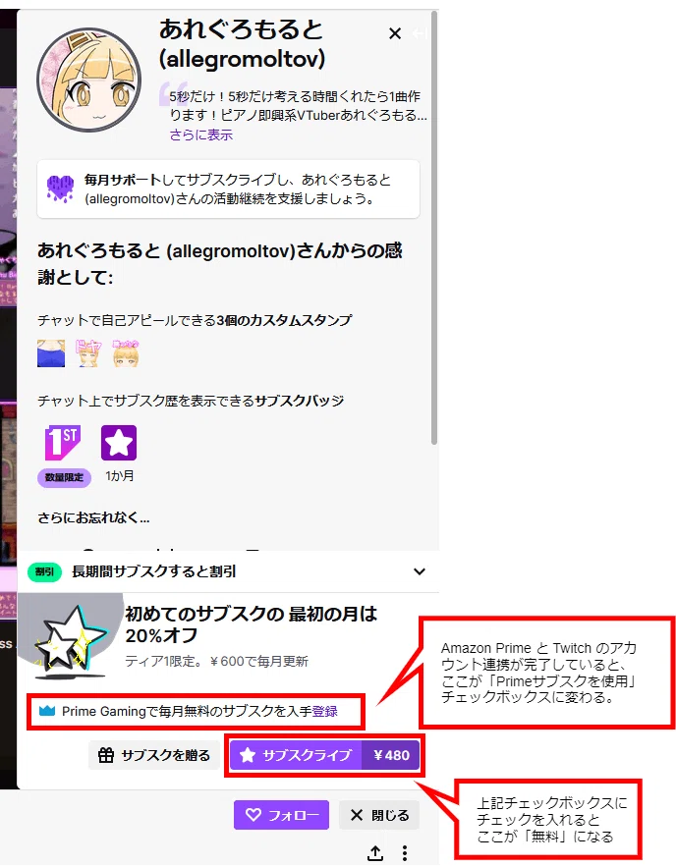
Task: Click the 初めてのサブスクの最初の月は20%オフ heading
Action: (252, 624)
